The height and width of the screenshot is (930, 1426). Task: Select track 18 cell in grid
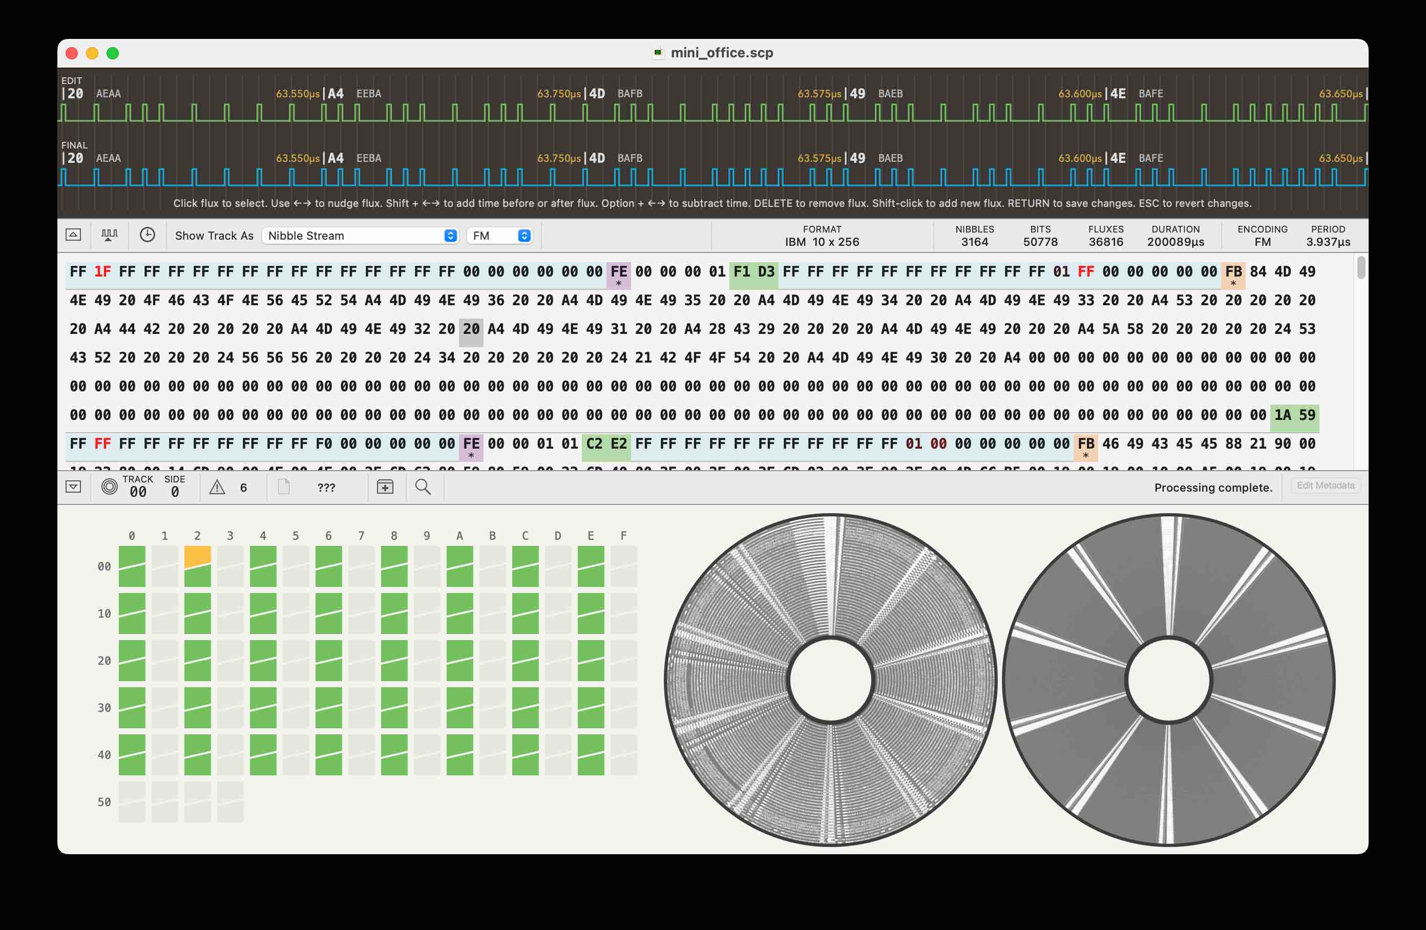pyautogui.click(x=394, y=614)
